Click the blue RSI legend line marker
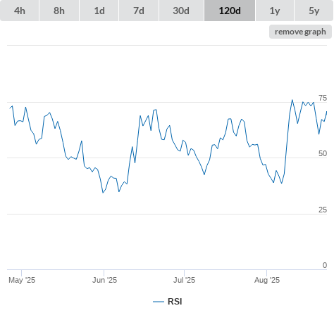 159,302
